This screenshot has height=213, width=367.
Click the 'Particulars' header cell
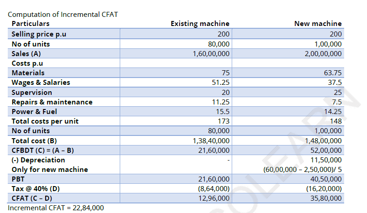31,24
